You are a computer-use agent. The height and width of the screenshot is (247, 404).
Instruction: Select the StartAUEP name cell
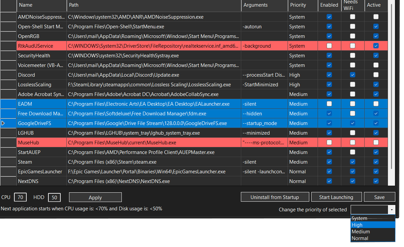(x=41, y=152)
